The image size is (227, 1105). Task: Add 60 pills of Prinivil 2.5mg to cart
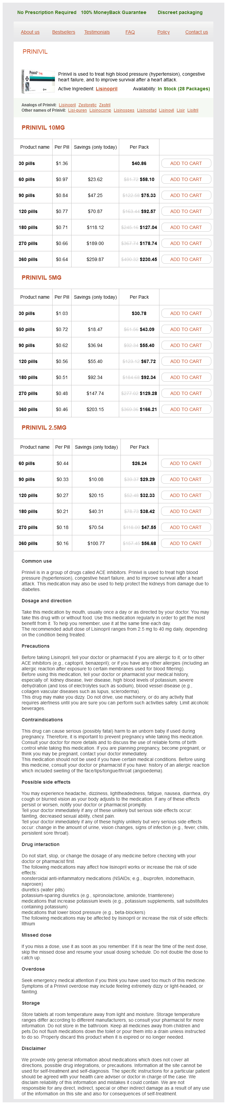(x=185, y=463)
